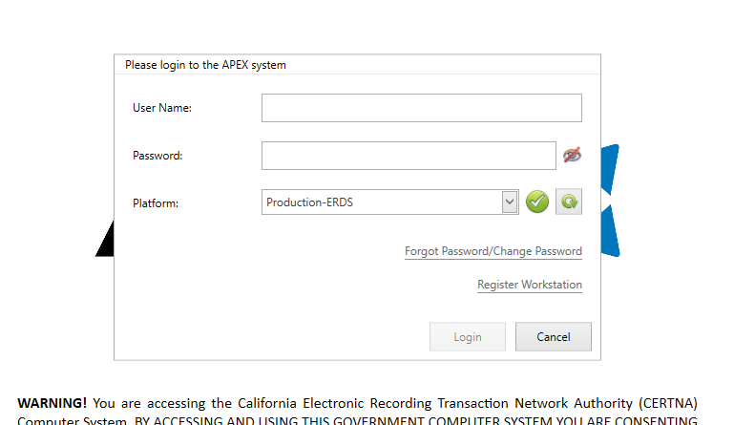Click inside the Password input box
Viewport: 734px width, 425px height.
408,155
